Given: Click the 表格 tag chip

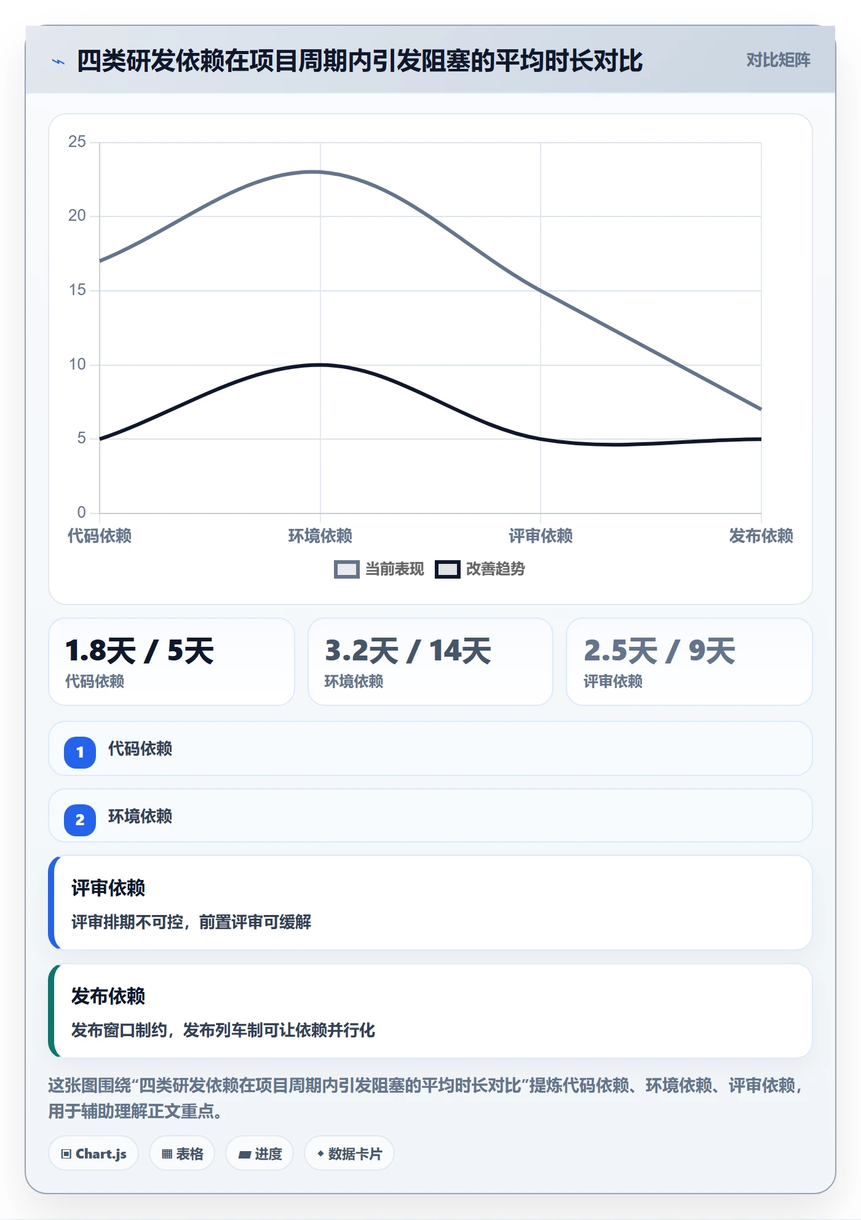Looking at the screenshot, I should [182, 1154].
